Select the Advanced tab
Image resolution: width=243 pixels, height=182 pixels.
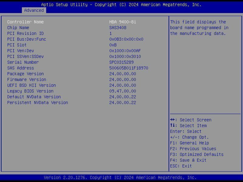pyautogui.click(x=34, y=10)
